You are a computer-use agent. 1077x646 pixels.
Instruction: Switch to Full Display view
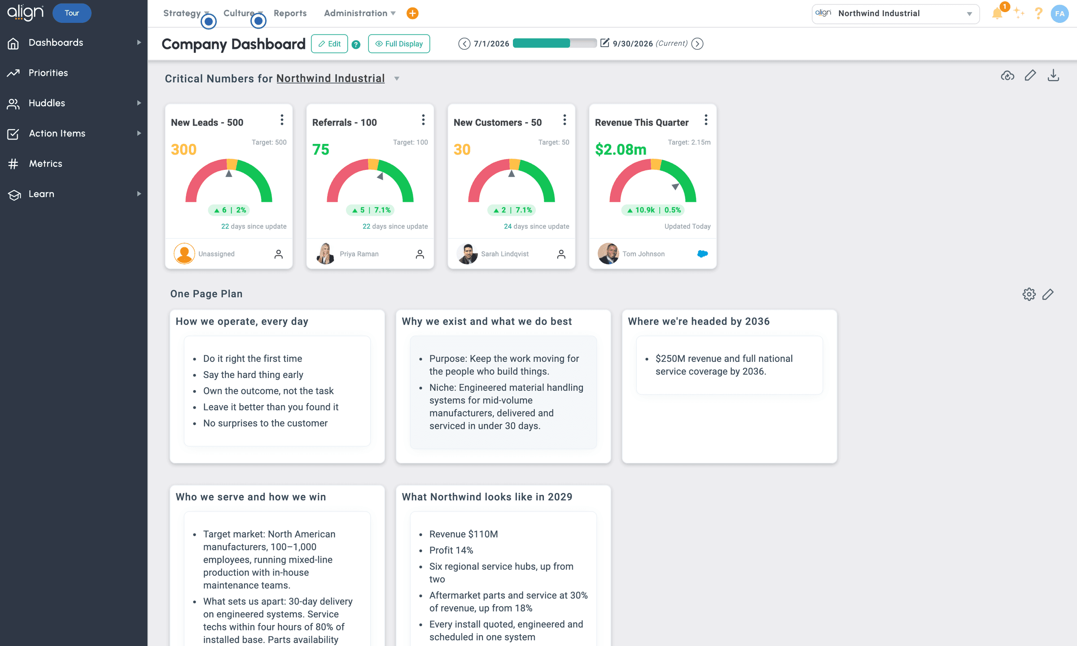(399, 44)
